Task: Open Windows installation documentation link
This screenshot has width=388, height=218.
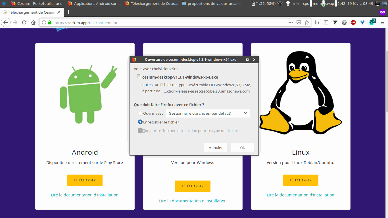Action: click(193, 201)
